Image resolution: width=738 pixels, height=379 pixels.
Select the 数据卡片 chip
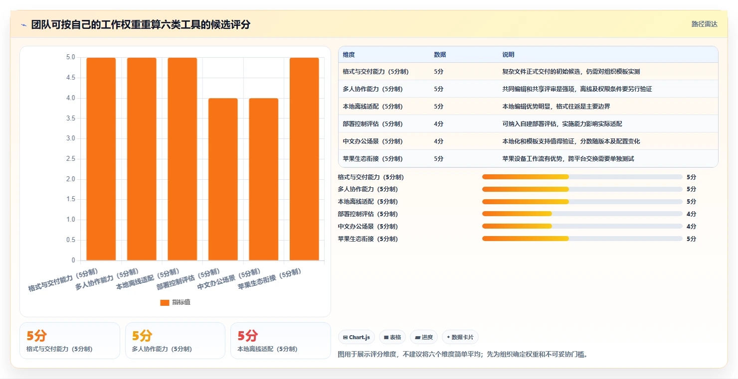[x=460, y=337]
